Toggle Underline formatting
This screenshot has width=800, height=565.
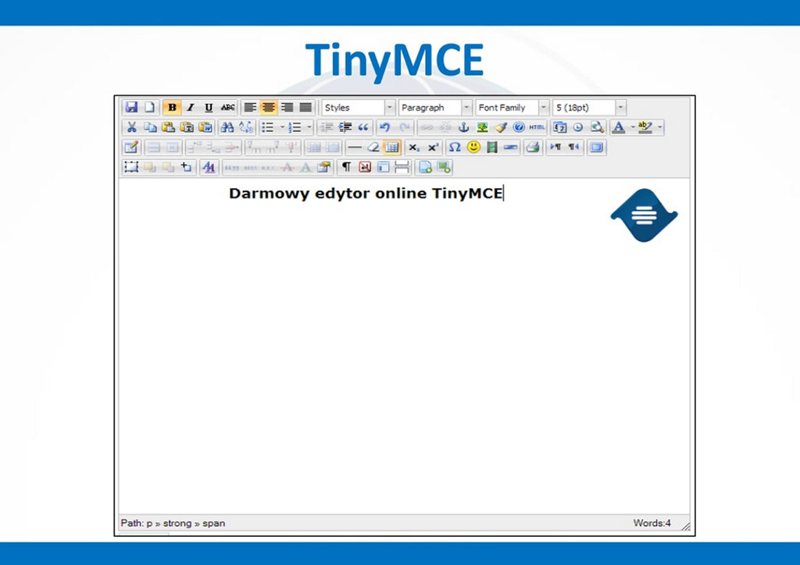pos(209,107)
